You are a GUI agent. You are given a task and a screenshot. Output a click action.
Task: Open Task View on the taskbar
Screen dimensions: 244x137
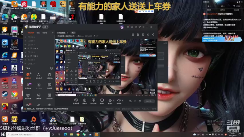pyautogui.click(x=59, y=135)
